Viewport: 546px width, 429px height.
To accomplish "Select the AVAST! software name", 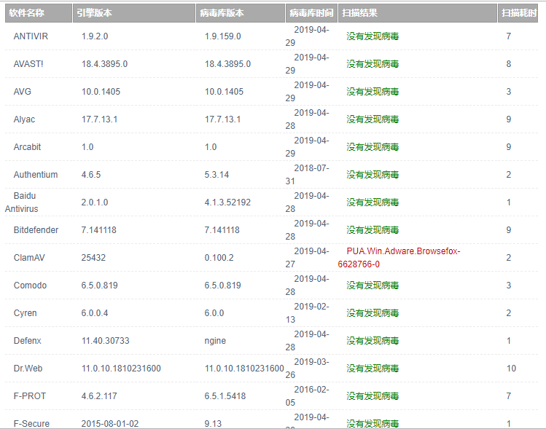I will point(28,64).
